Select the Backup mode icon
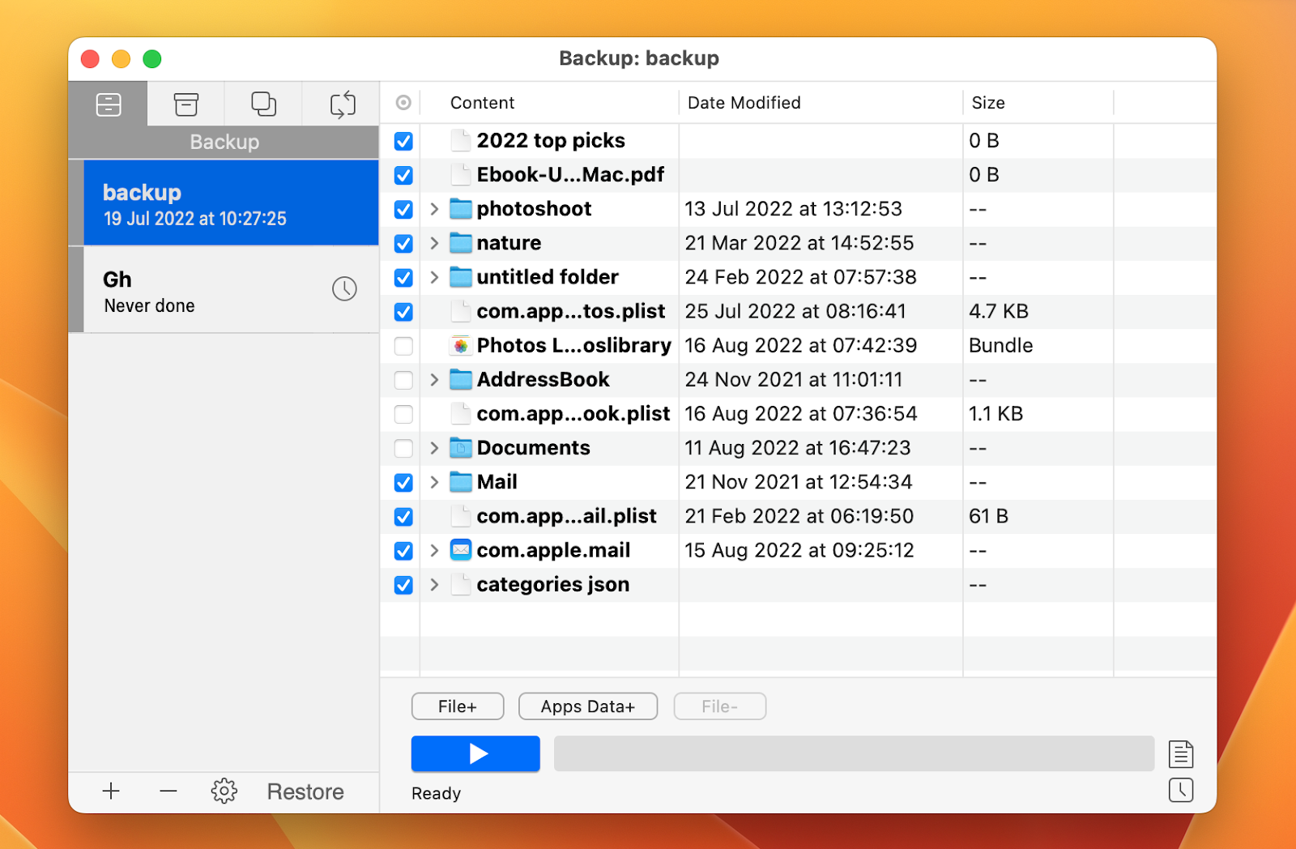This screenshot has width=1296, height=849. pyautogui.click(x=108, y=104)
